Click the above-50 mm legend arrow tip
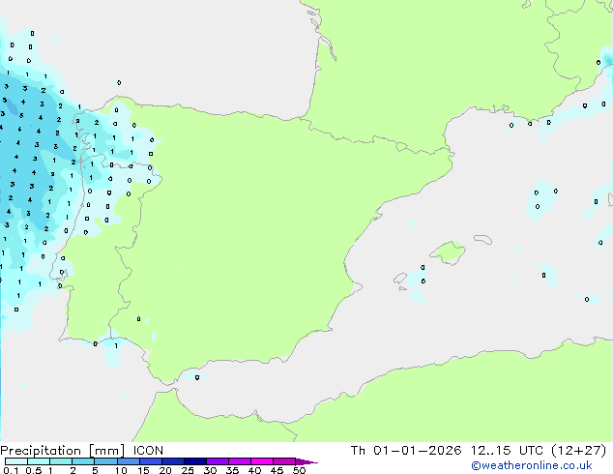 click(306, 461)
